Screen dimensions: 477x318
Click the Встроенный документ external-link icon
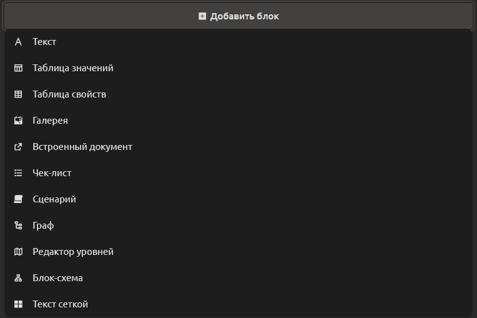click(18, 147)
